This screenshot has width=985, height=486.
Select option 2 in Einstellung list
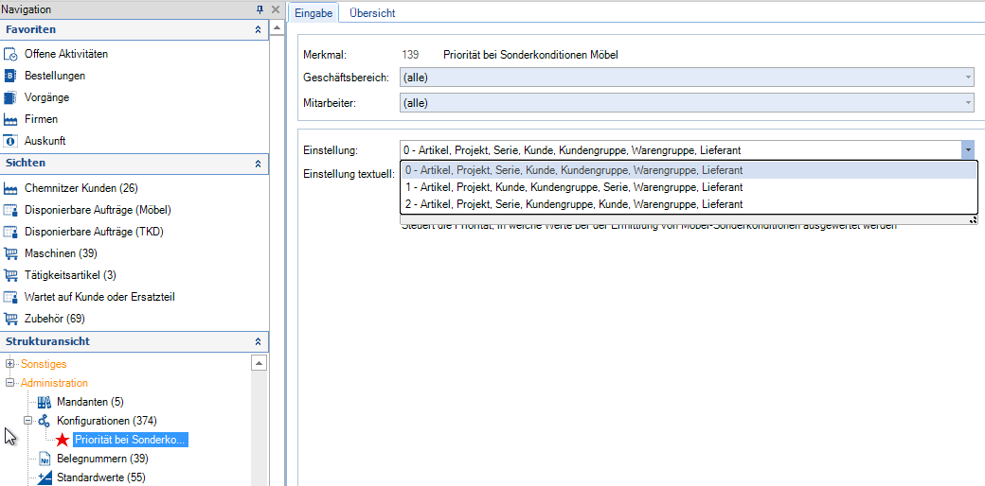pyautogui.click(x=573, y=204)
